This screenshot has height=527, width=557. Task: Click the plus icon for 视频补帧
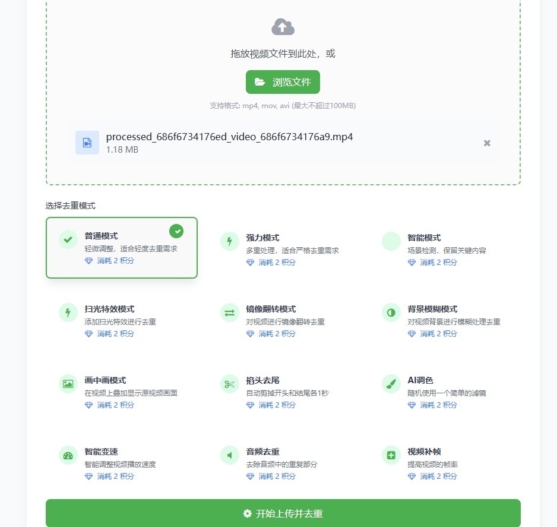[x=391, y=455]
